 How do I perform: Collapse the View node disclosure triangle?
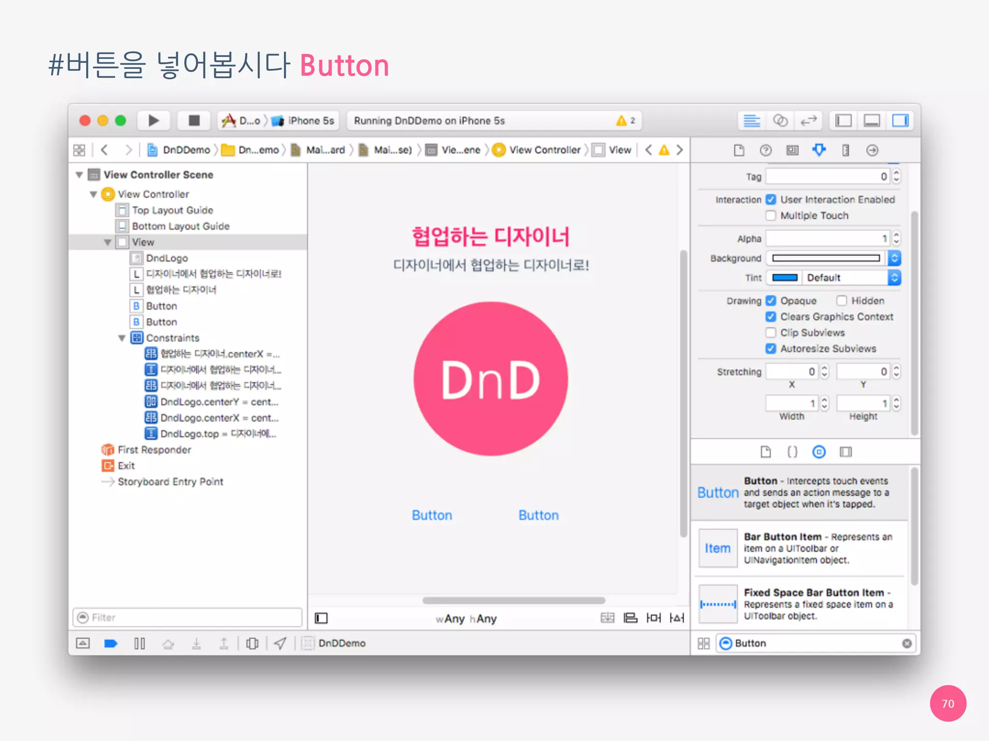point(108,242)
